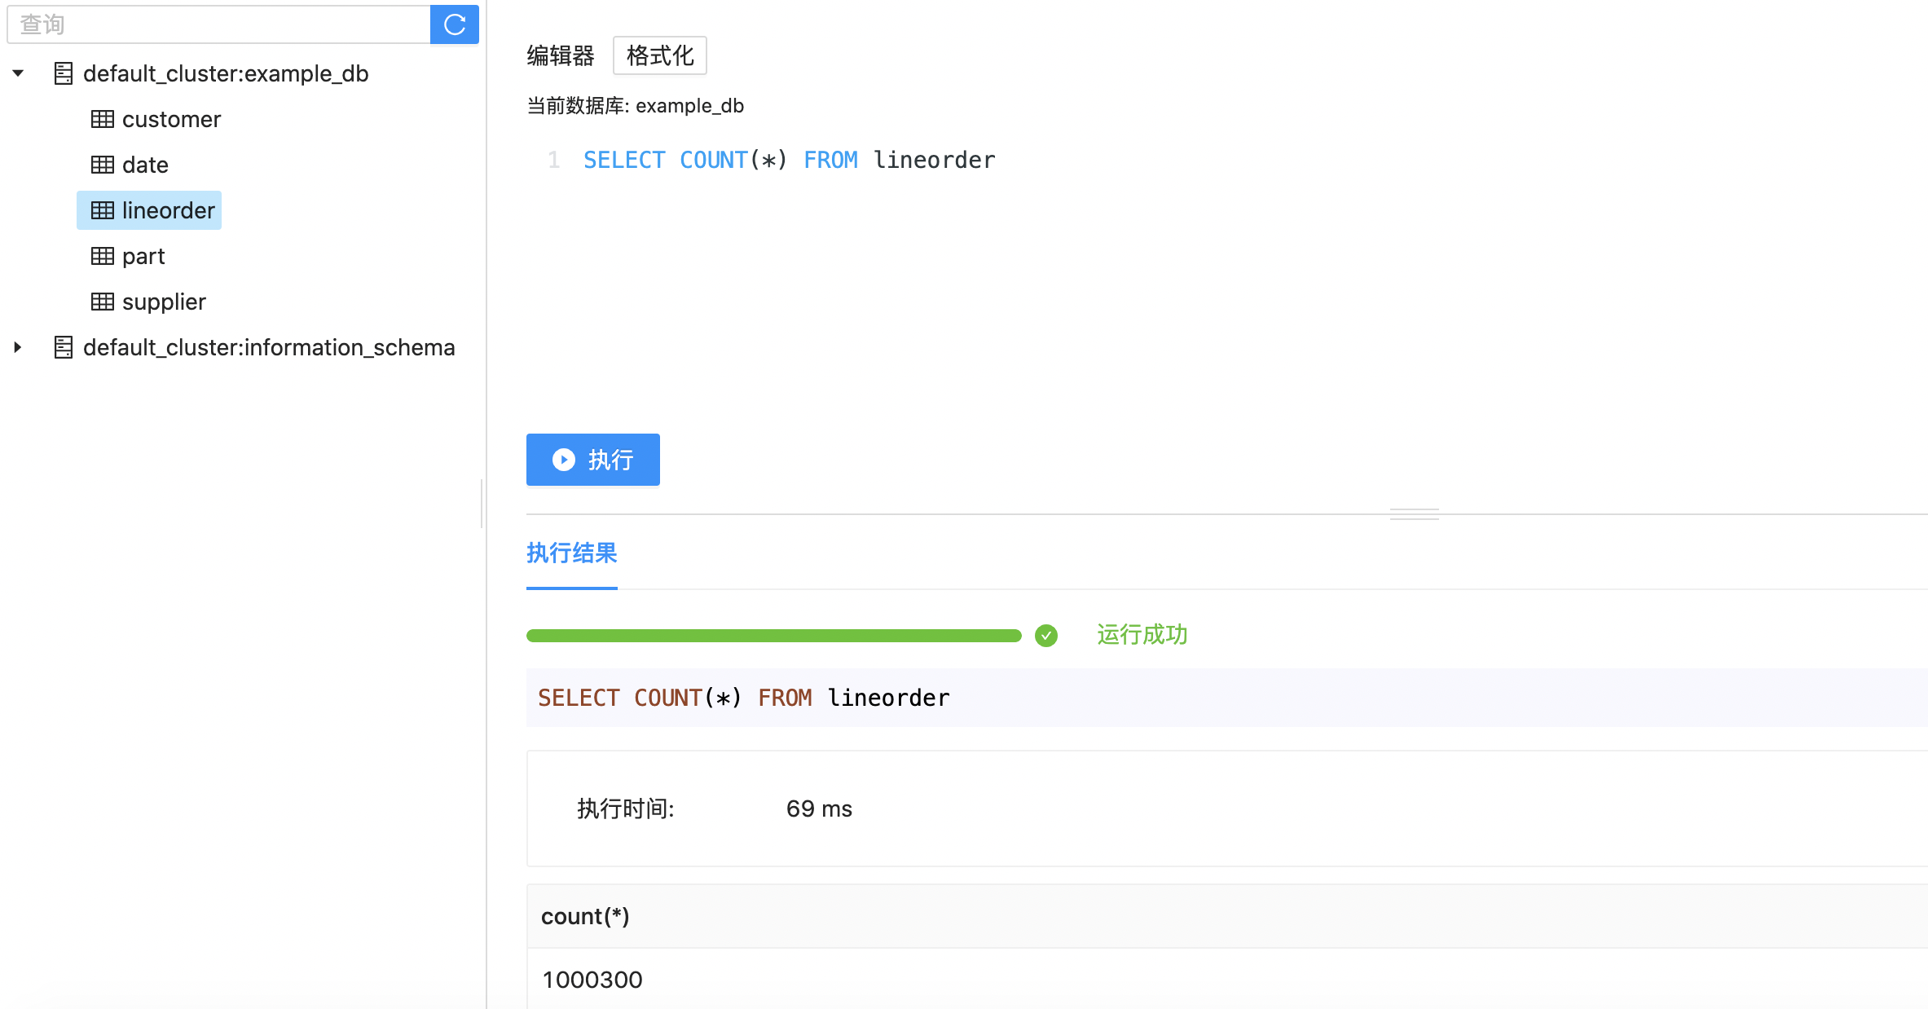Select the customer table

[171, 119]
